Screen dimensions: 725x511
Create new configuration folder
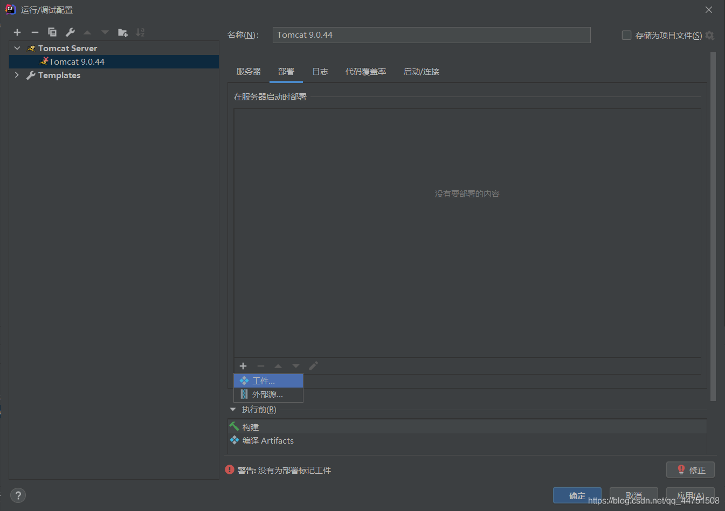123,32
